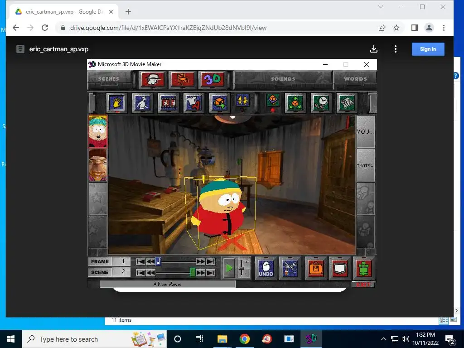This screenshot has width=464, height=348.
Task: Select the newspaper tool in toolbar
Action: click(347, 103)
